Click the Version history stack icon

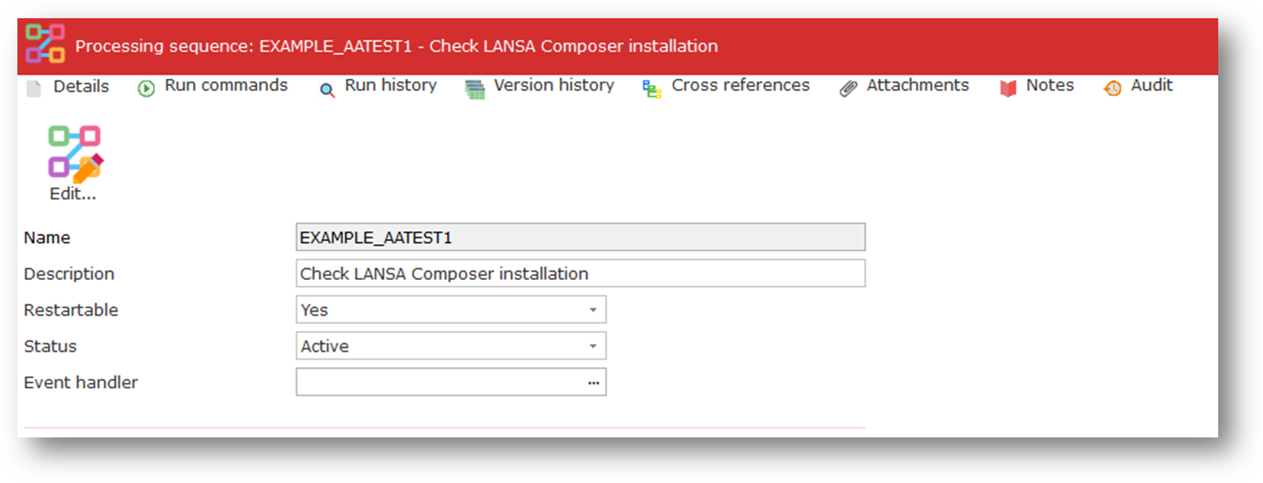475,89
